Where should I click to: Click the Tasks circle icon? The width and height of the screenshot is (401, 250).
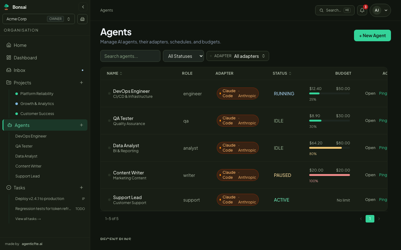pyautogui.click(x=9, y=187)
